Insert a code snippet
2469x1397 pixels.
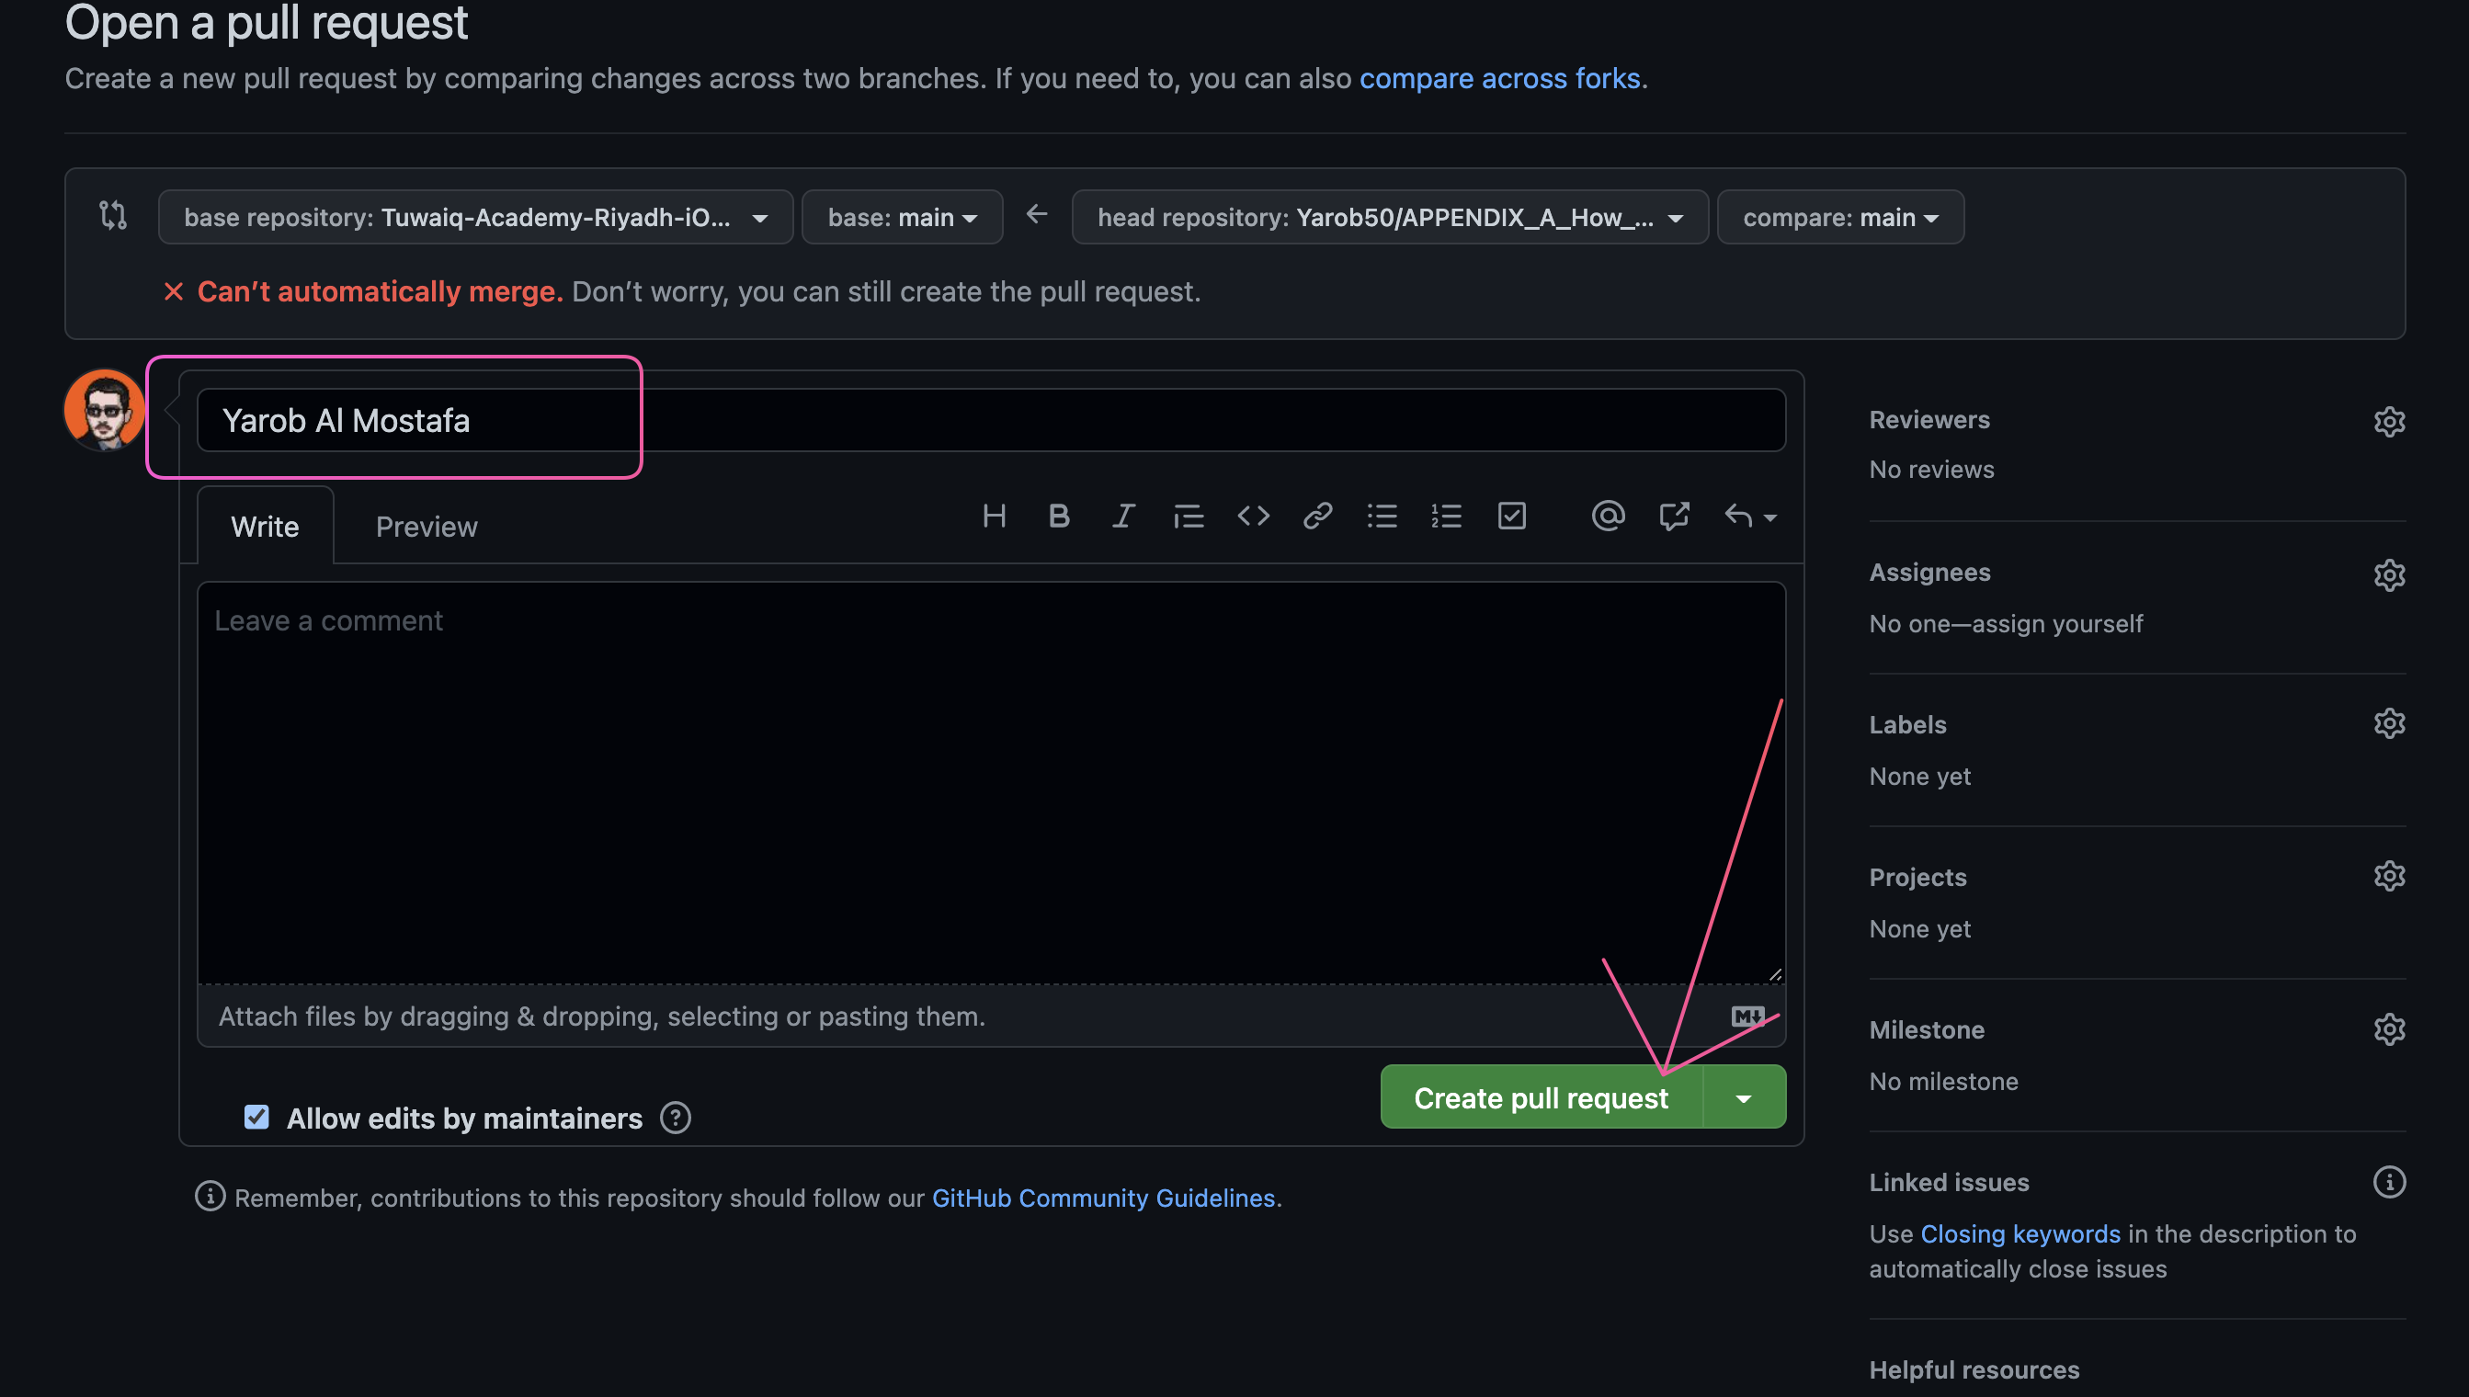point(1252,516)
